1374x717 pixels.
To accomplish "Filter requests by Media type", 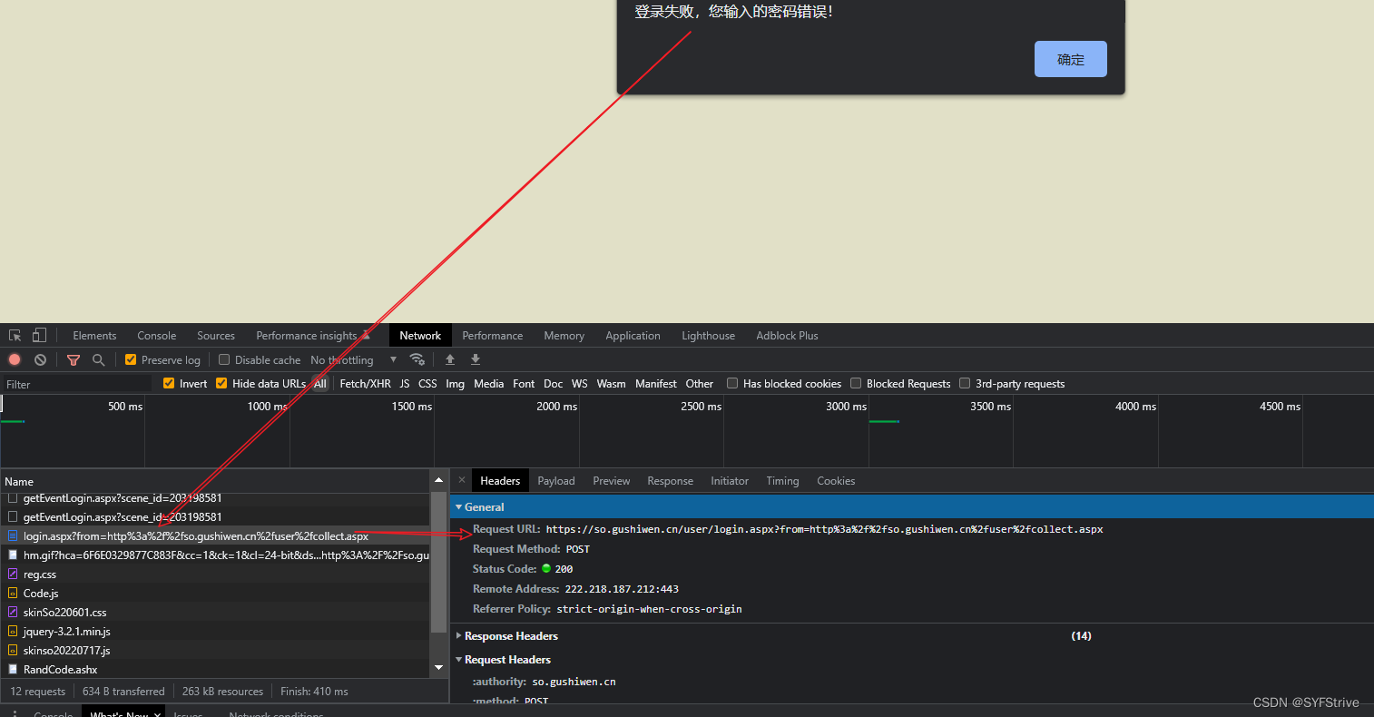I will [489, 383].
